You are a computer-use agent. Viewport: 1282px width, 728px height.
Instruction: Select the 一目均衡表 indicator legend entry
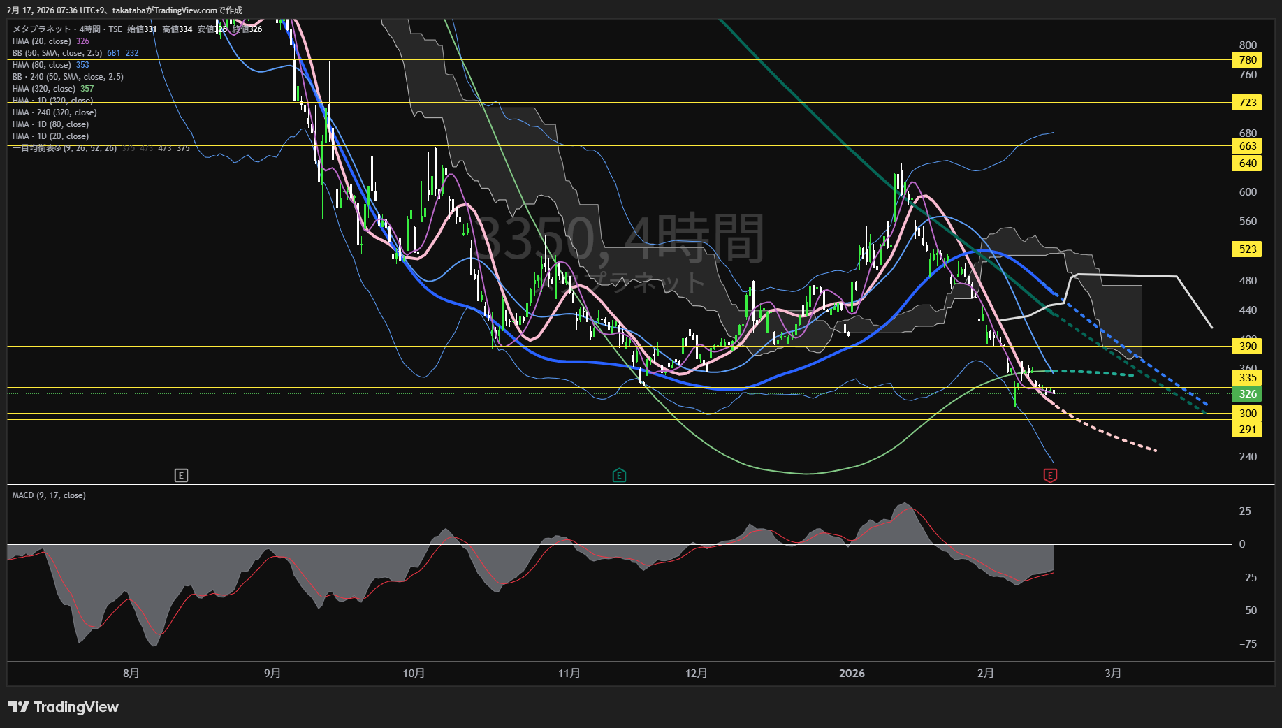pyautogui.click(x=64, y=148)
